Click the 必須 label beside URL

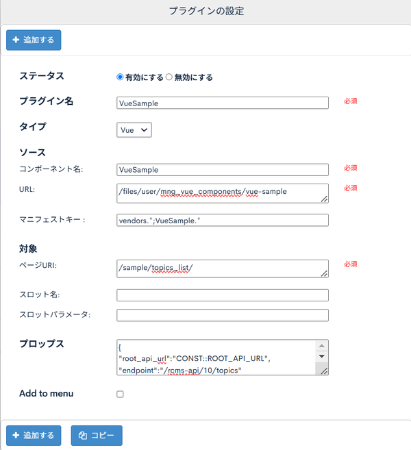(x=351, y=188)
